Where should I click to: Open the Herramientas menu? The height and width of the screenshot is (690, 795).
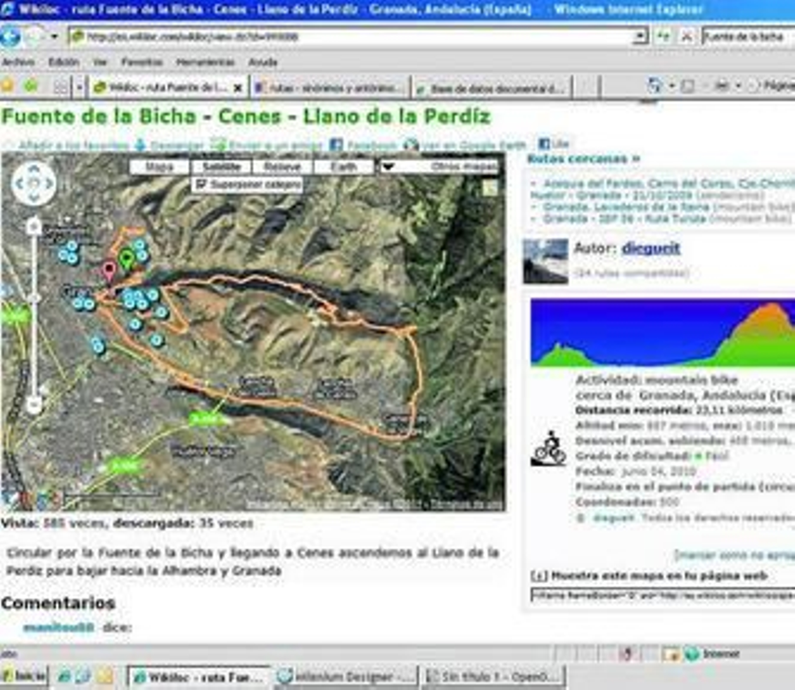[x=205, y=62]
